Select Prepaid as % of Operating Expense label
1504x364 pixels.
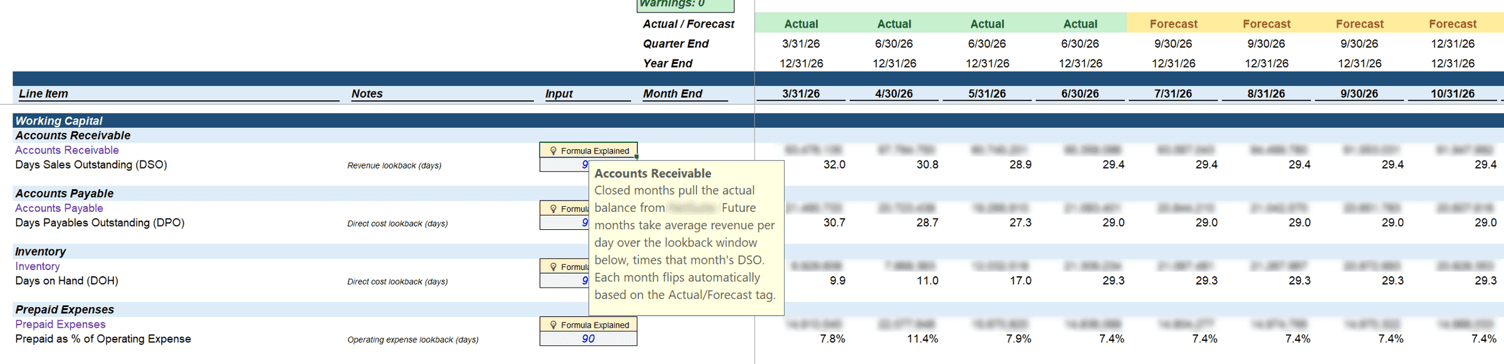[x=103, y=339]
